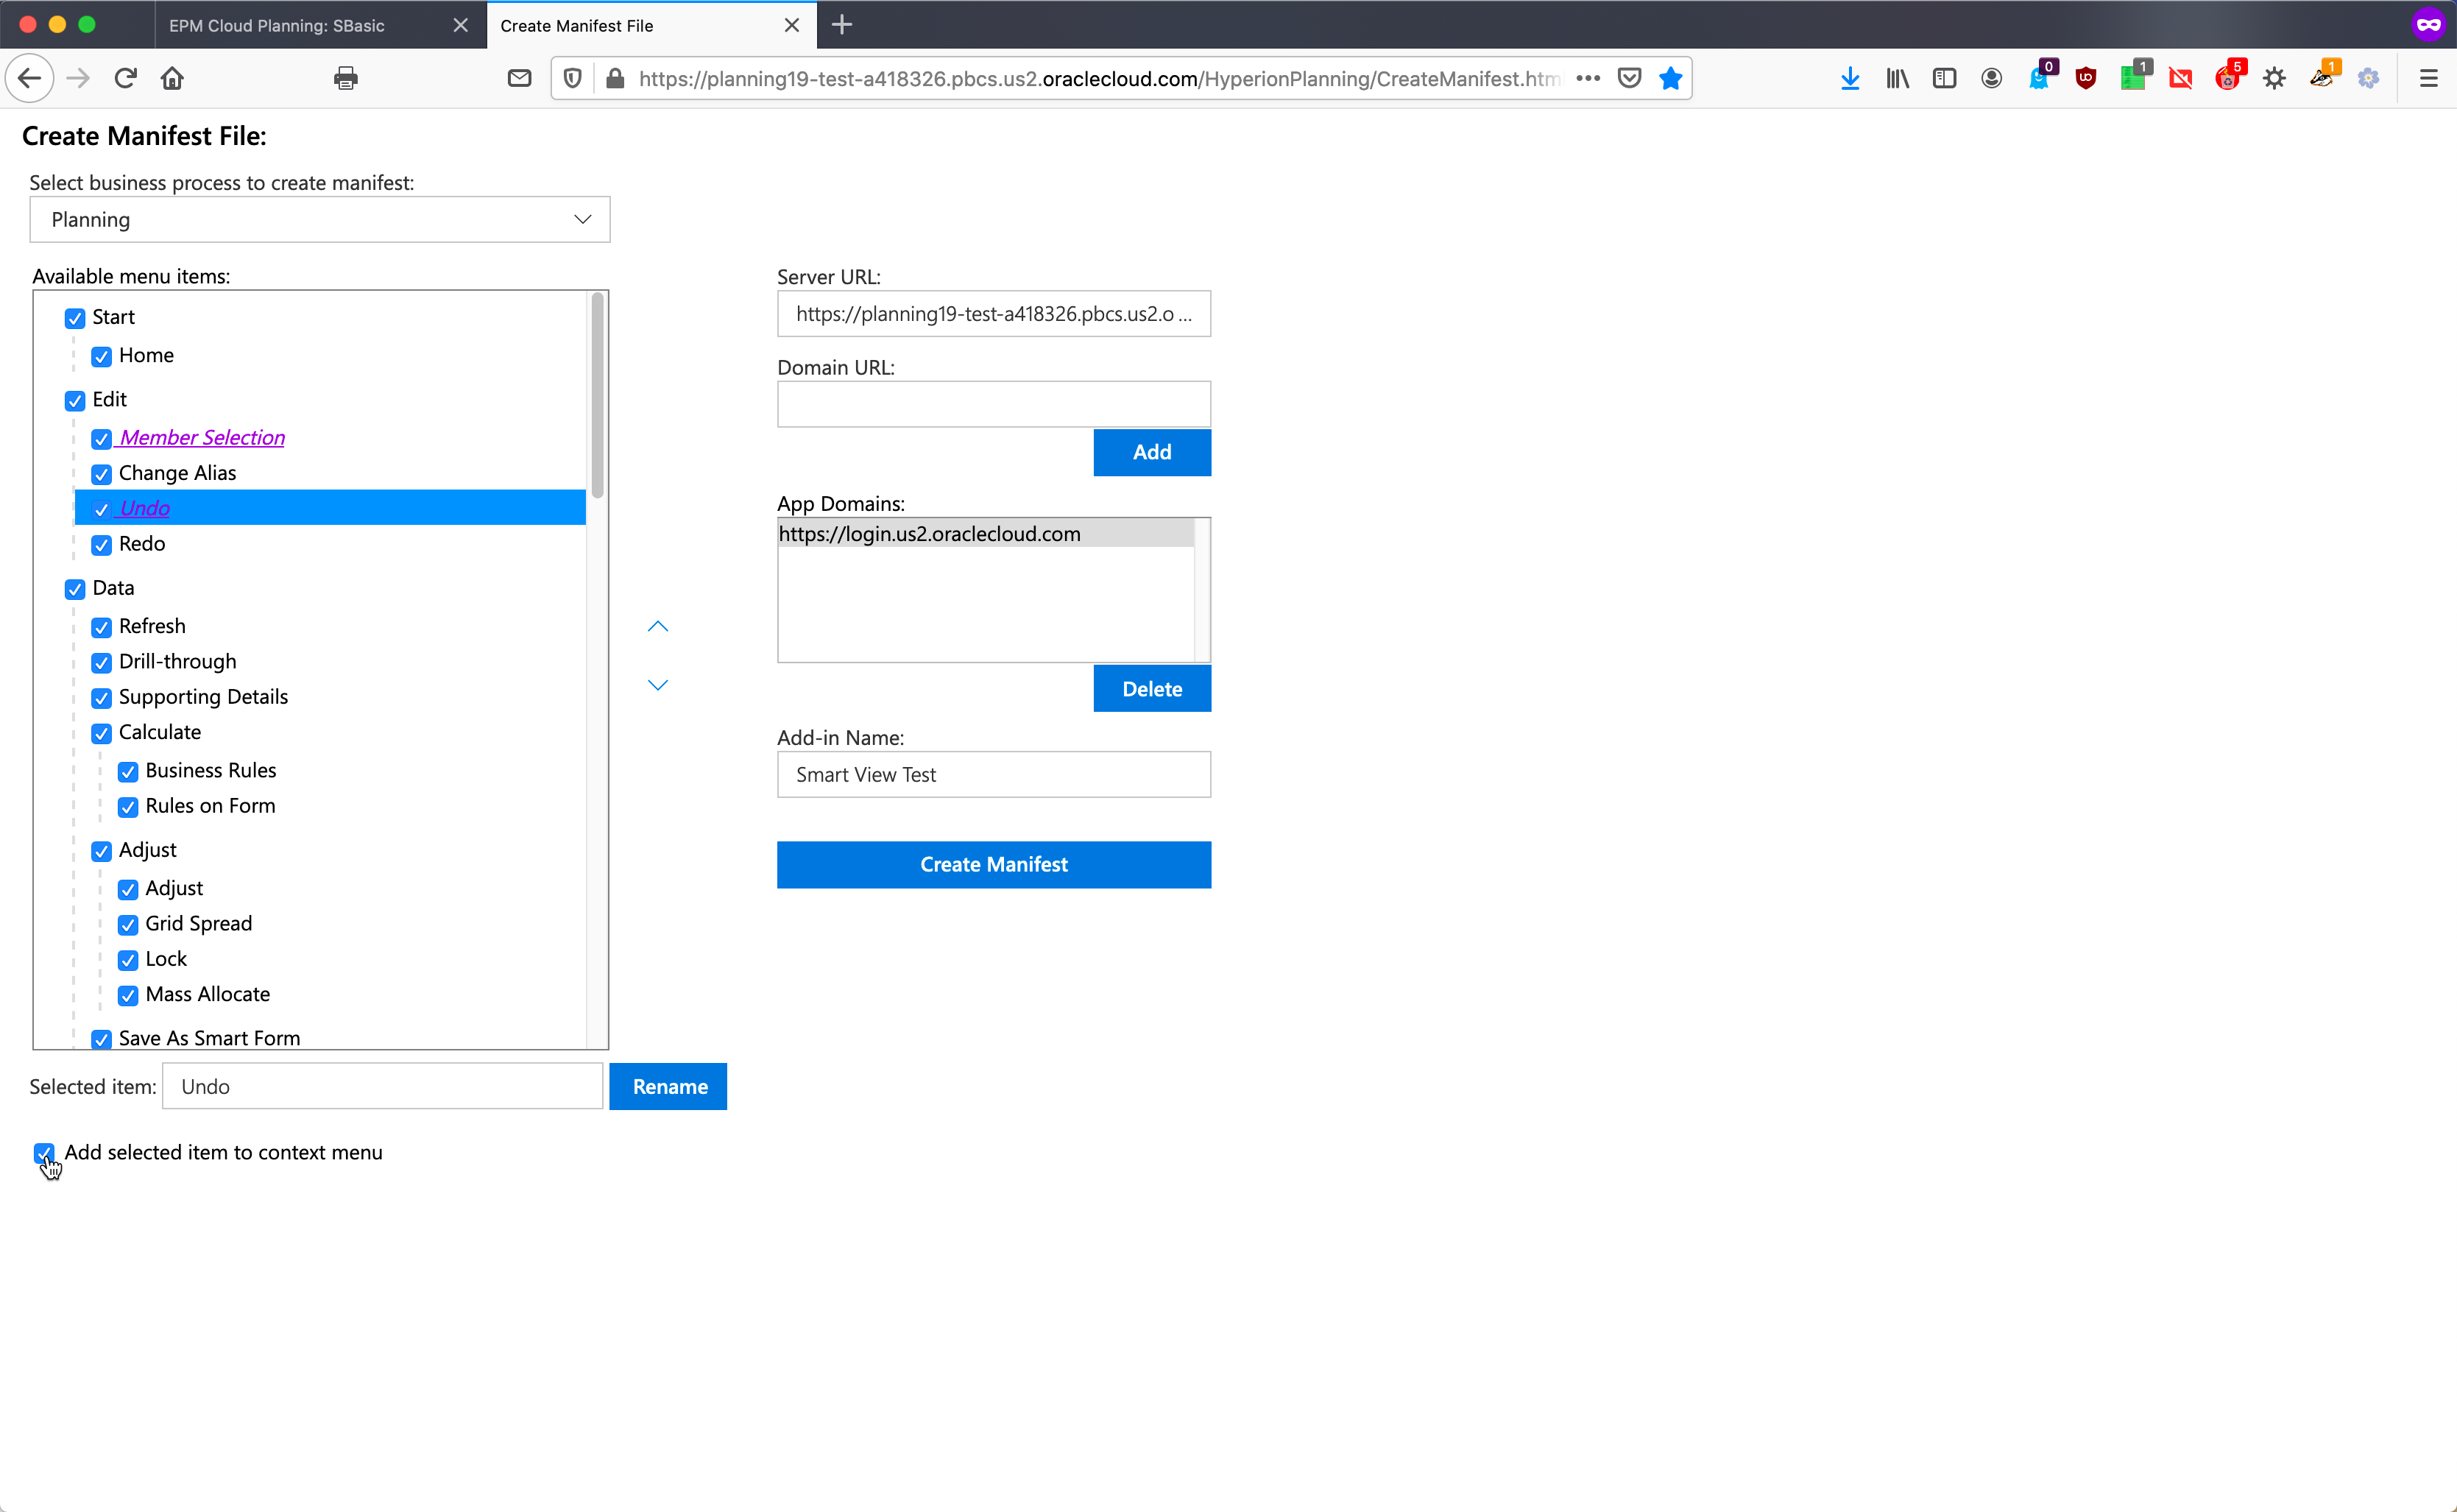Select the Rules on Form item
The width and height of the screenshot is (2457, 1512).
[210, 806]
